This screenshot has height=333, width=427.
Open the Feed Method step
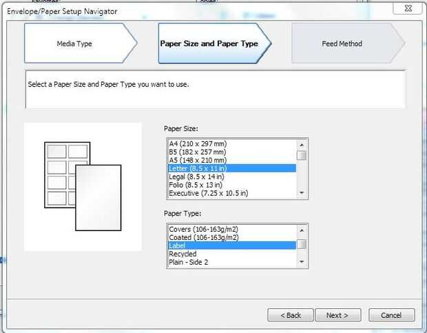coord(348,43)
